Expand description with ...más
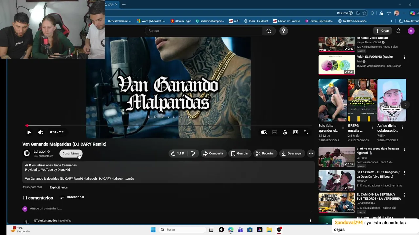The image size is (419, 235). click(130, 179)
